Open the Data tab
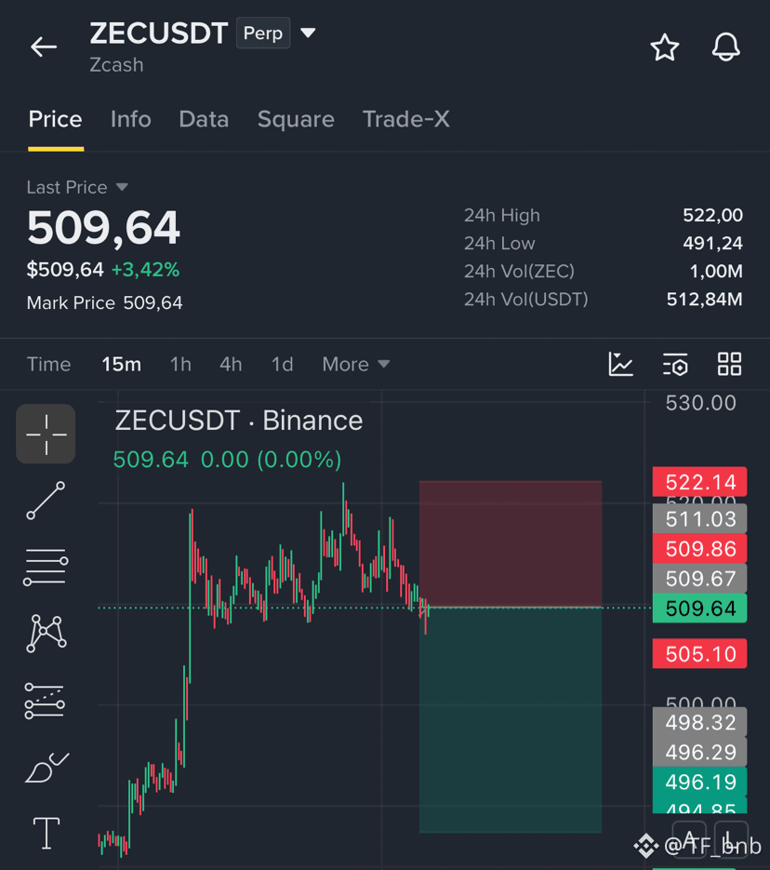 pyautogui.click(x=204, y=119)
